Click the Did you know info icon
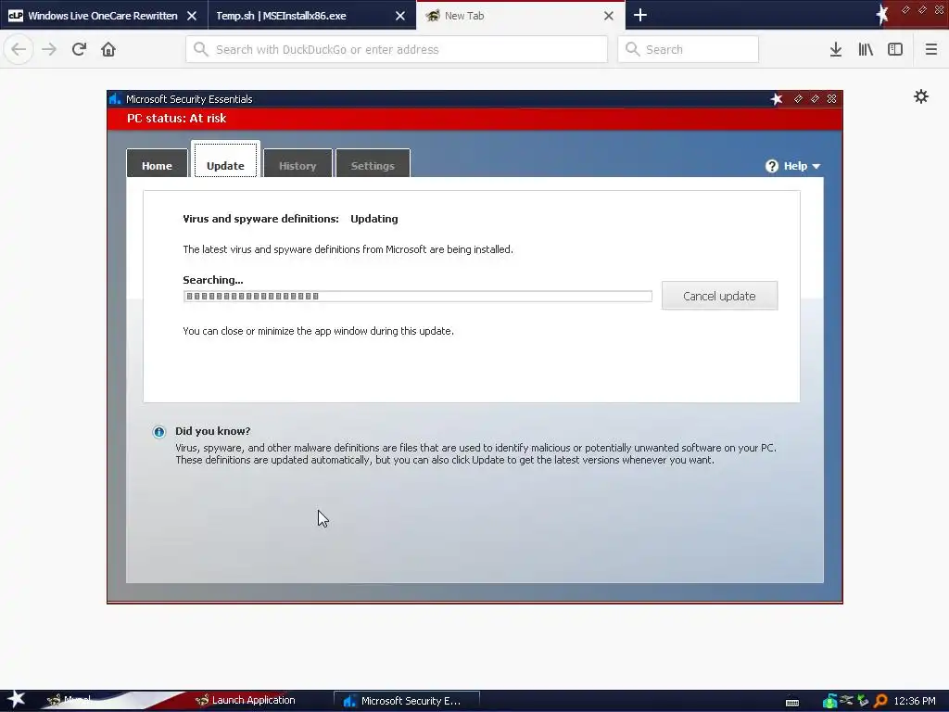 point(158,432)
